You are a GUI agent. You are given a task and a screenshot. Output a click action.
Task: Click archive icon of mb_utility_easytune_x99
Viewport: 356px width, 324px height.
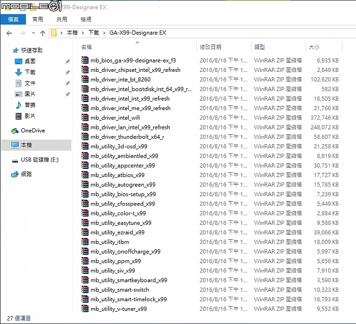(x=85, y=222)
